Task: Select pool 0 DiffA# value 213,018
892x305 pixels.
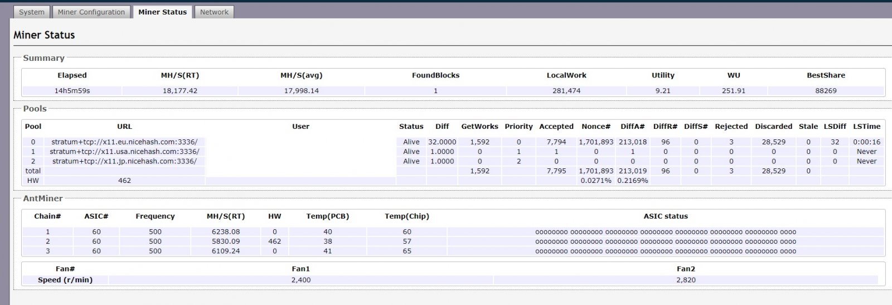Action: (x=632, y=142)
